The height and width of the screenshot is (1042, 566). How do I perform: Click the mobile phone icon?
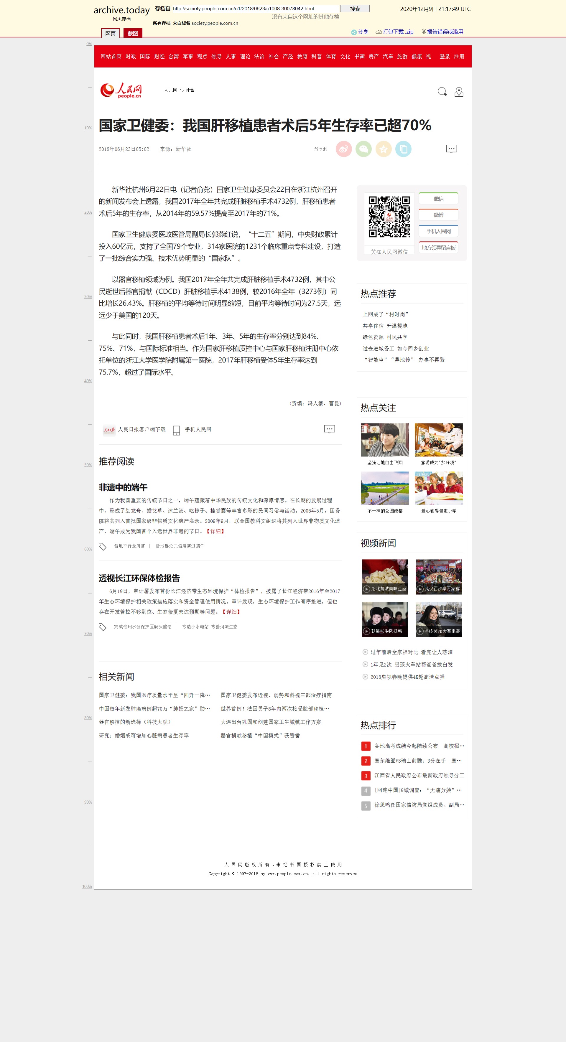tap(176, 430)
